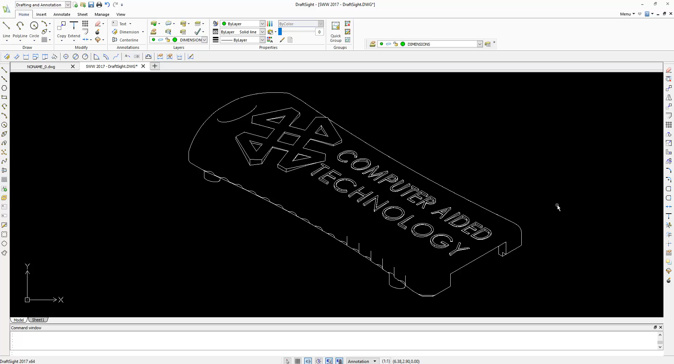Toggle DIMENSIONS layer visibility dot in floating toolbar

[x=381, y=44]
